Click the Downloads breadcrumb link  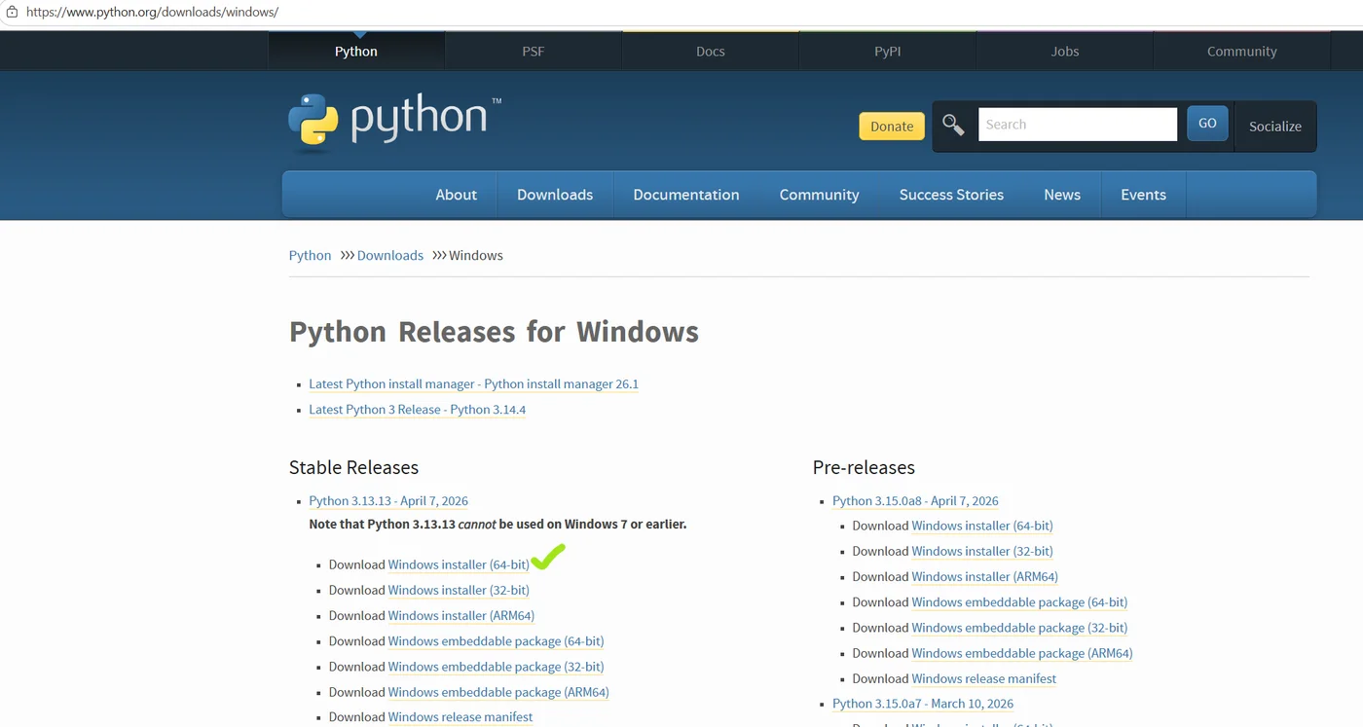[390, 255]
